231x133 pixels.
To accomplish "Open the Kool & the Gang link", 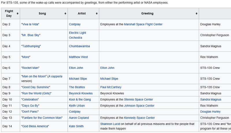I will [80, 100].
